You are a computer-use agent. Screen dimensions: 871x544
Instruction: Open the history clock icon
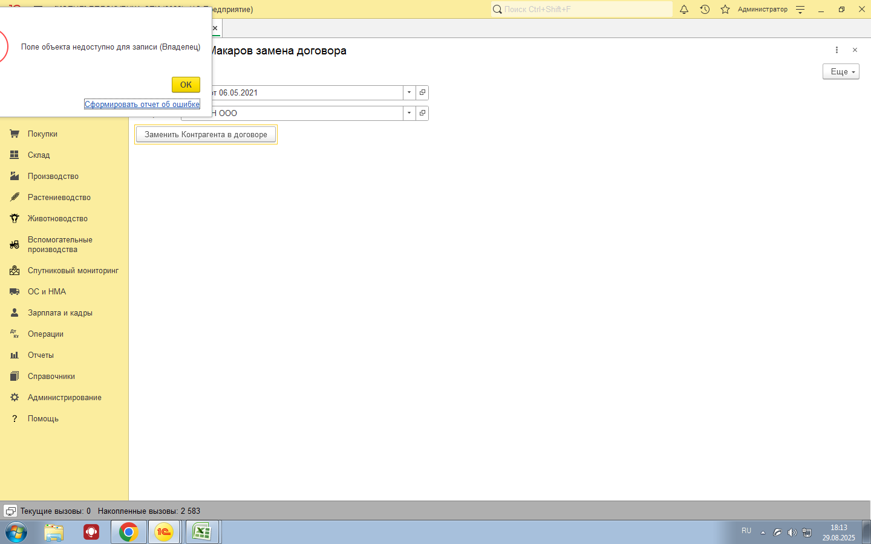(705, 10)
